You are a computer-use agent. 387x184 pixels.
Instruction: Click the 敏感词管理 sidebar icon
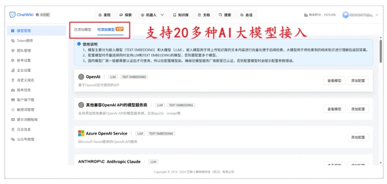tap(13, 110)
